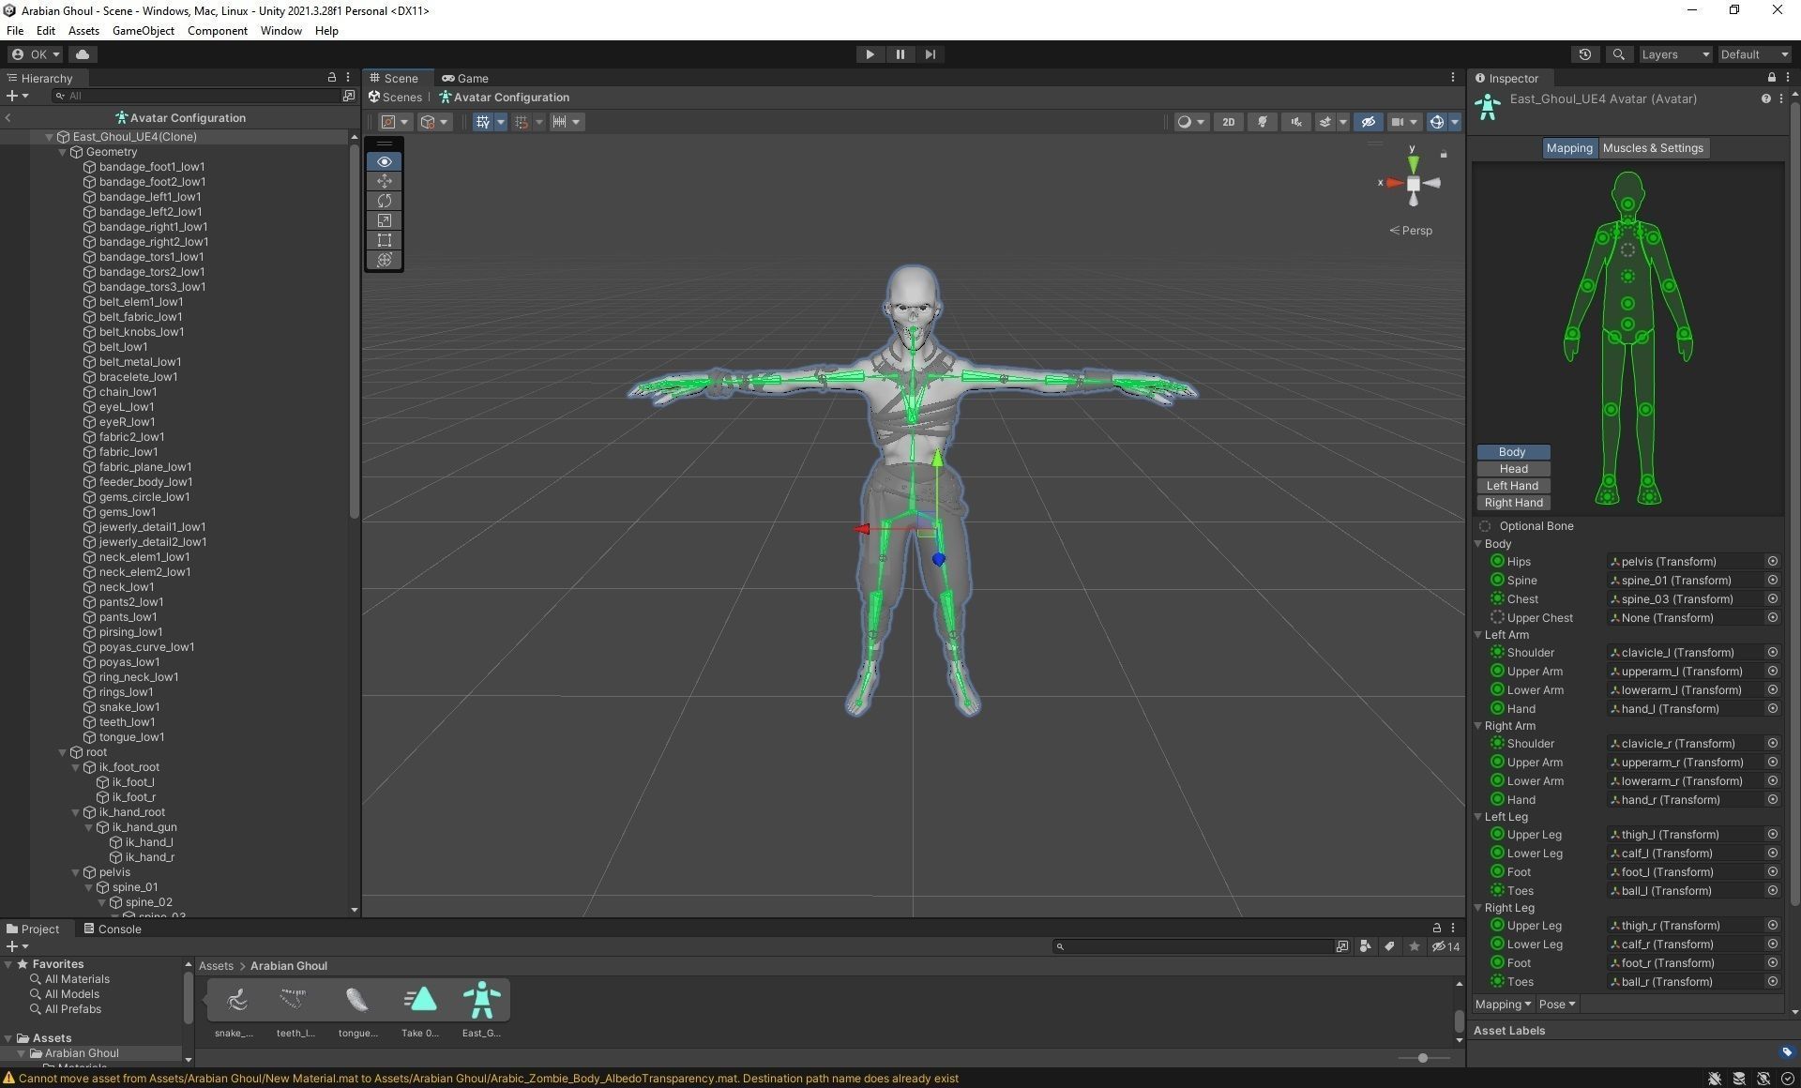Select the Rect tool in Scene toolbar

click(385, 240)
